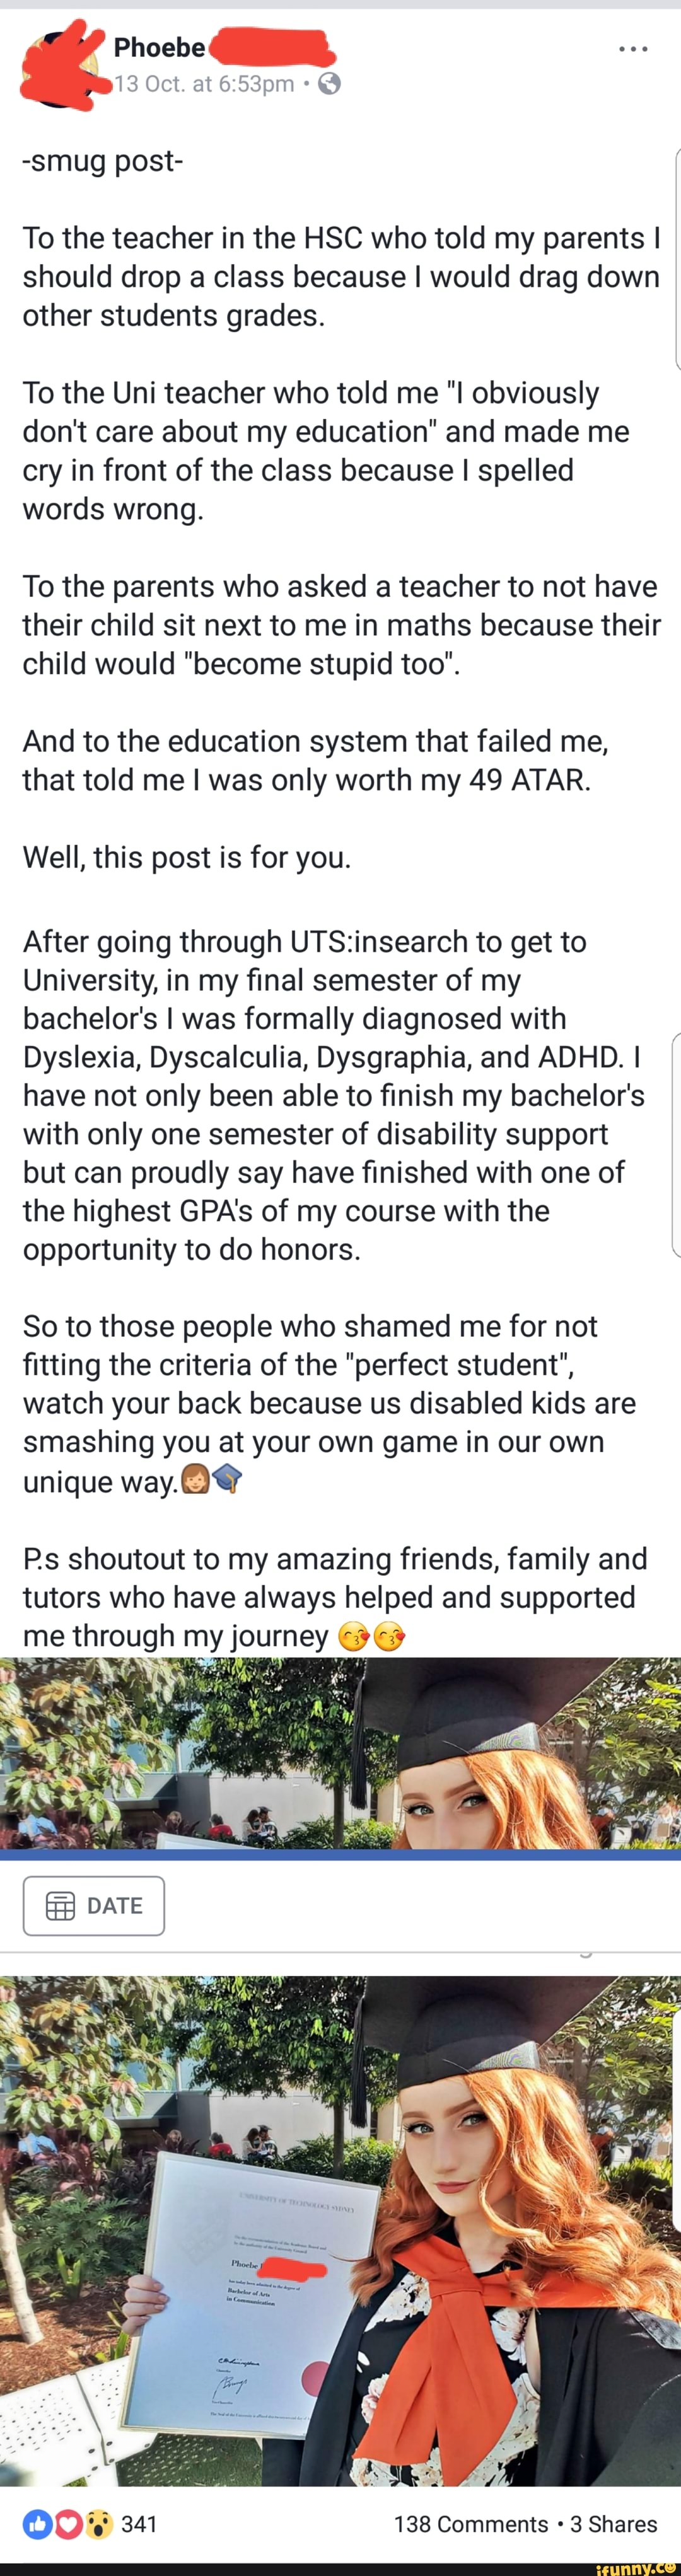The width and height of the screenshot is (681, 2576).
Task: Show who reacted via the 341 count
Action: (x=140, y=2524)
